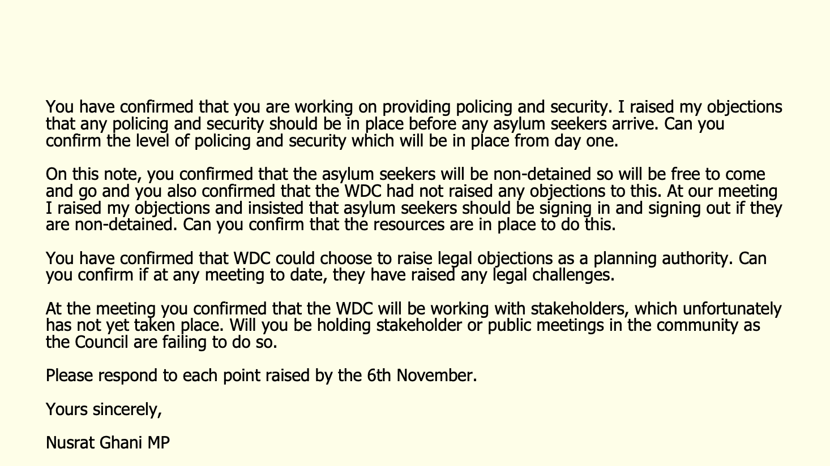This screenshot has height=466, width=830.
Task: Click the phrase "from day one"
Action: (563, 141)
